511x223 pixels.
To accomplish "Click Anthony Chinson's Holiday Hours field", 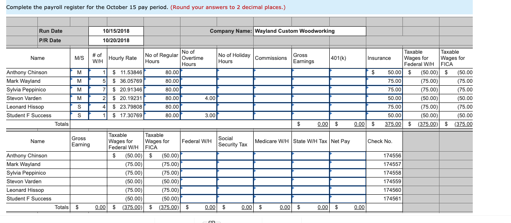I will pyautogui.click(x=235, y=73).
